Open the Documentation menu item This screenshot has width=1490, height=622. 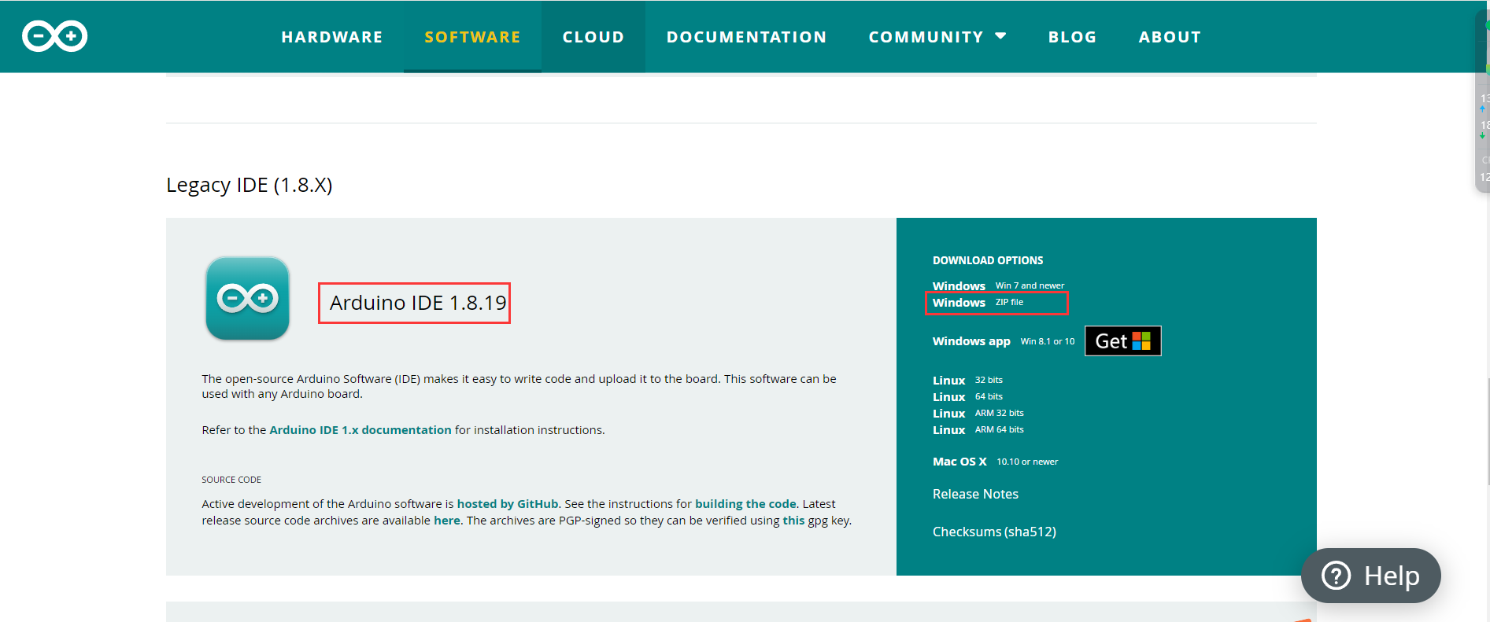coord(747,37)
